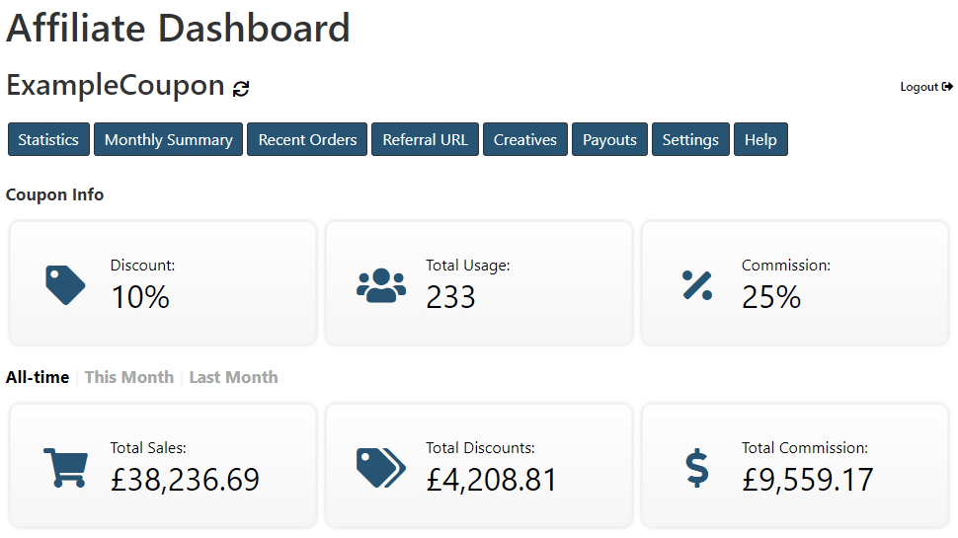Go to the Creatives tab
The width and height of the screenshot is (958, 538).
point(525,139)
